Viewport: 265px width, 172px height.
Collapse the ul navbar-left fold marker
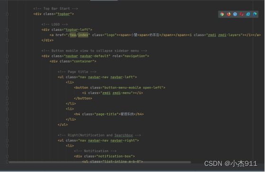click(x=7, y=77)
